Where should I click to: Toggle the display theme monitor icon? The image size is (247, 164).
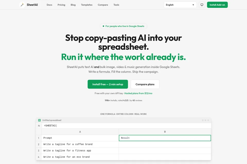pos(202,5)
